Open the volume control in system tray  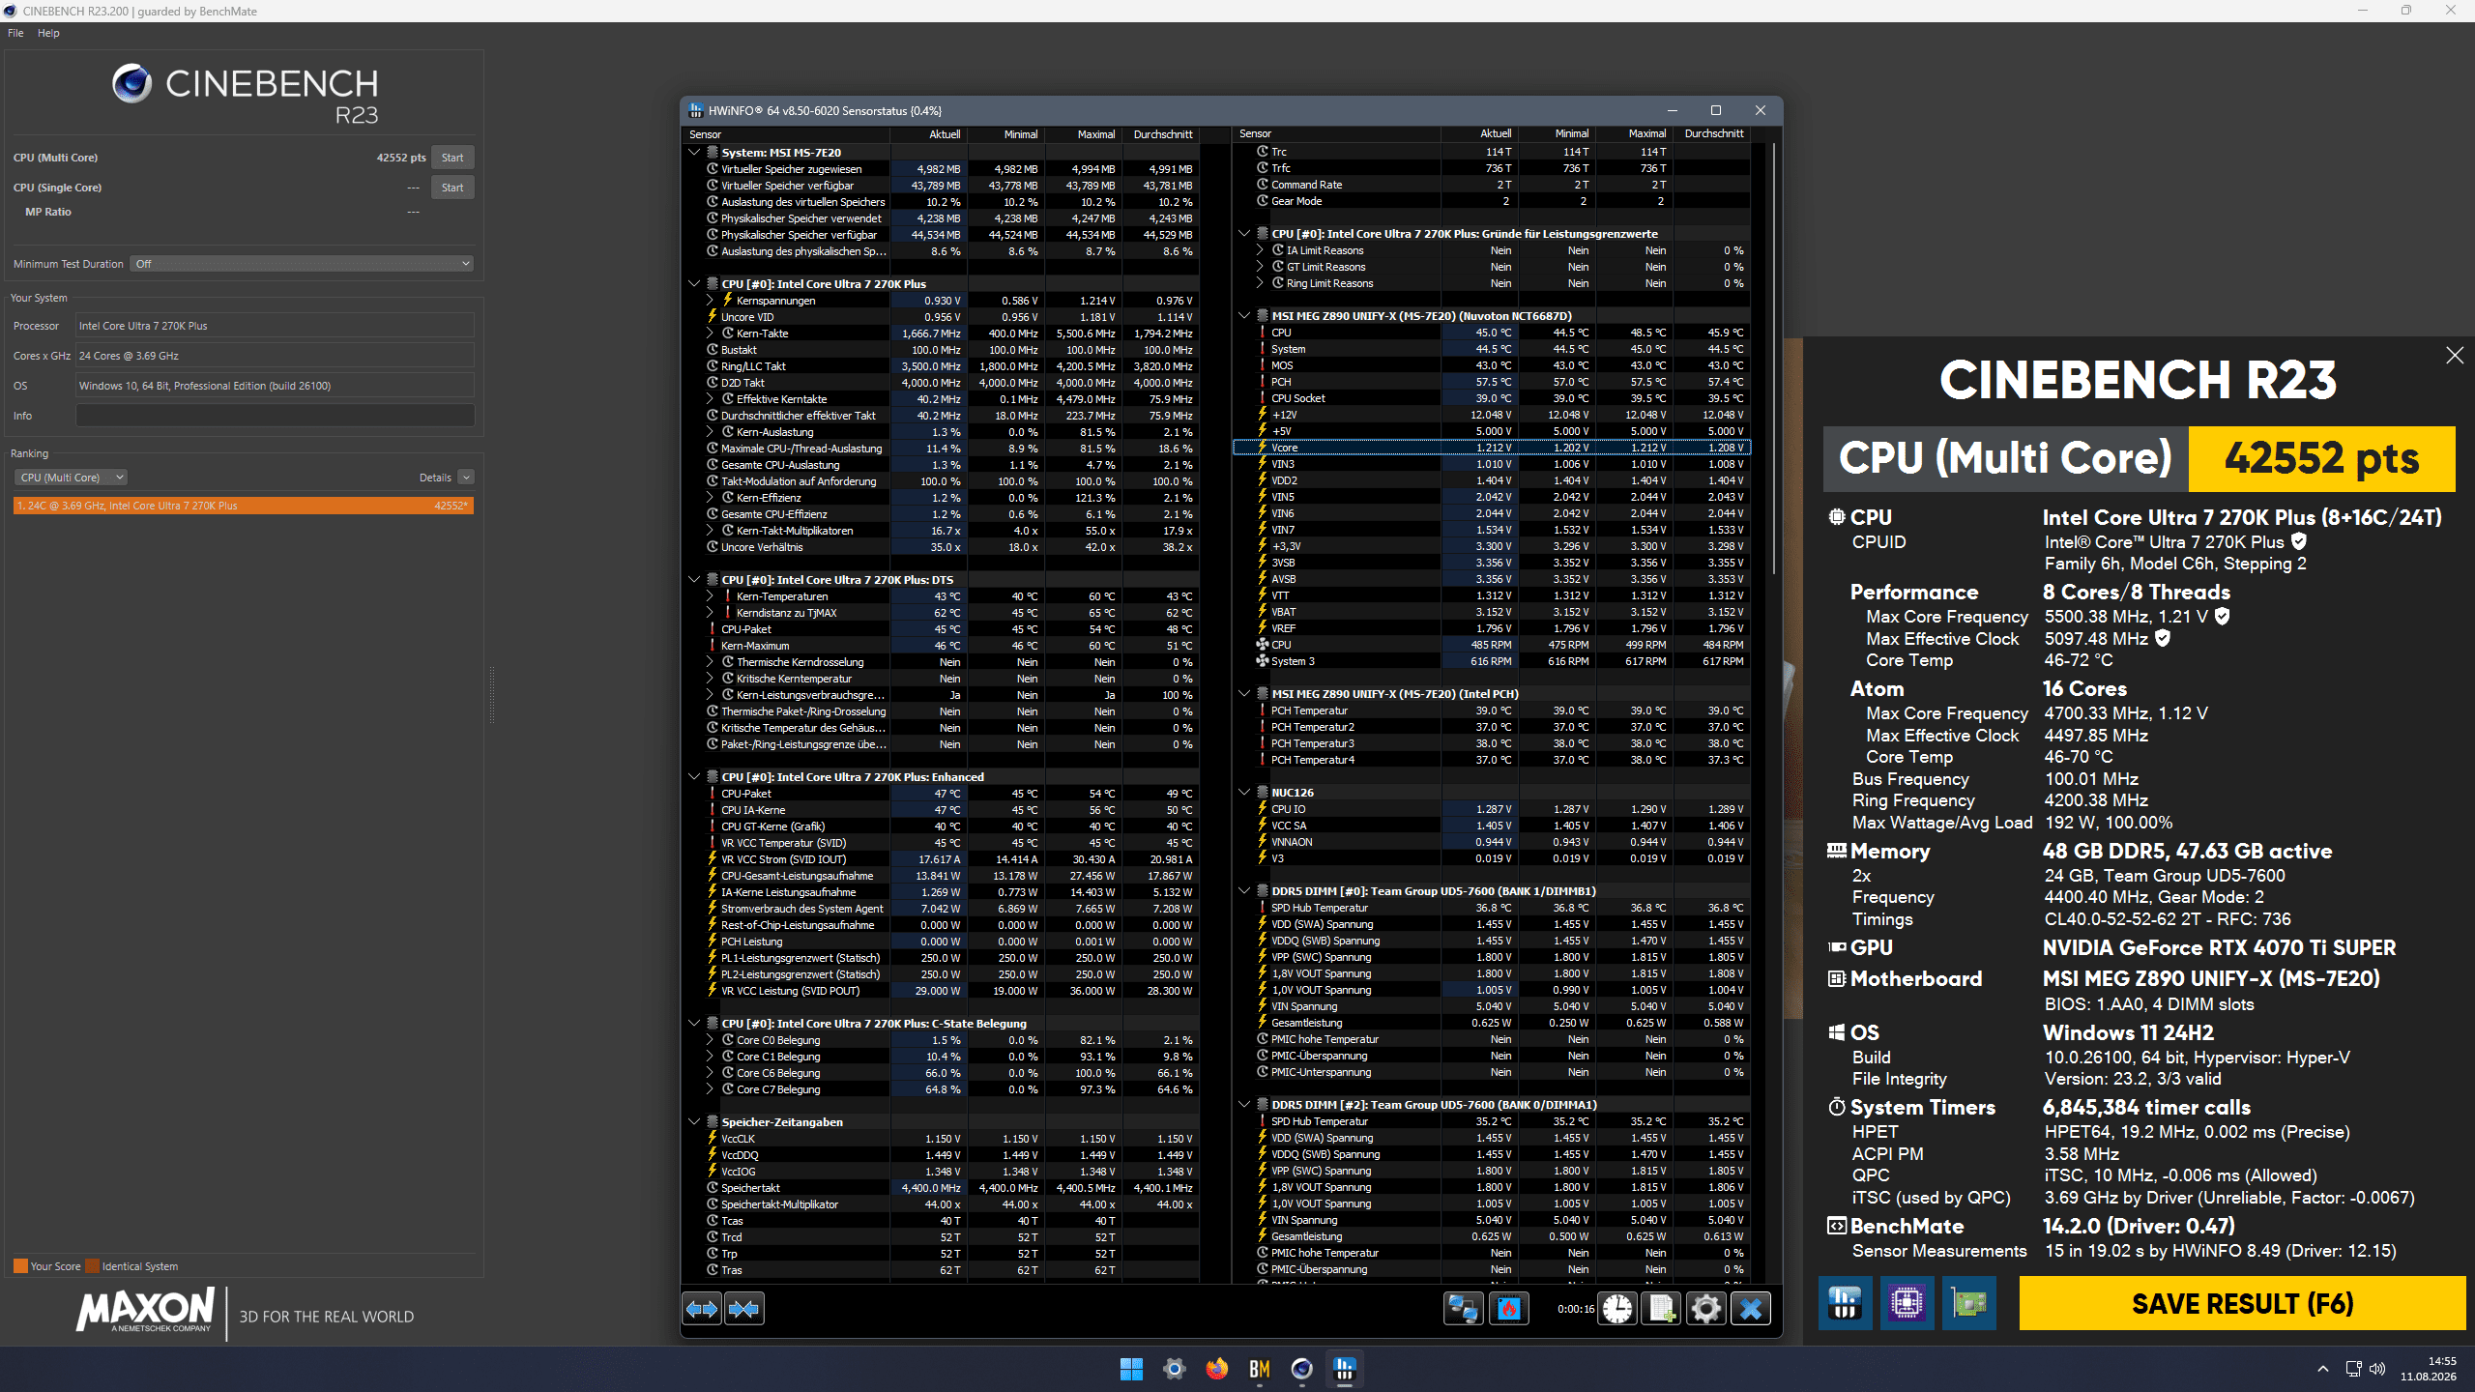pos(2377,1369)
